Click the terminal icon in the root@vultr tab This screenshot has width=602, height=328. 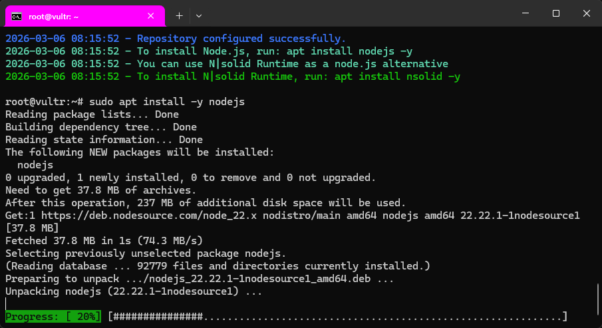(x=17, y=15)
